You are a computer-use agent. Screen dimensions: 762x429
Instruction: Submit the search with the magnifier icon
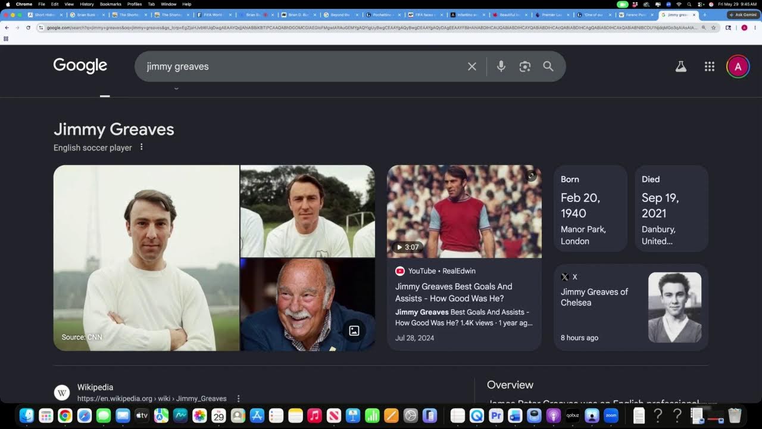548,67
